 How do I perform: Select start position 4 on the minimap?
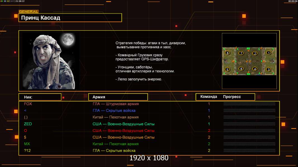click(x=255, y=69)
